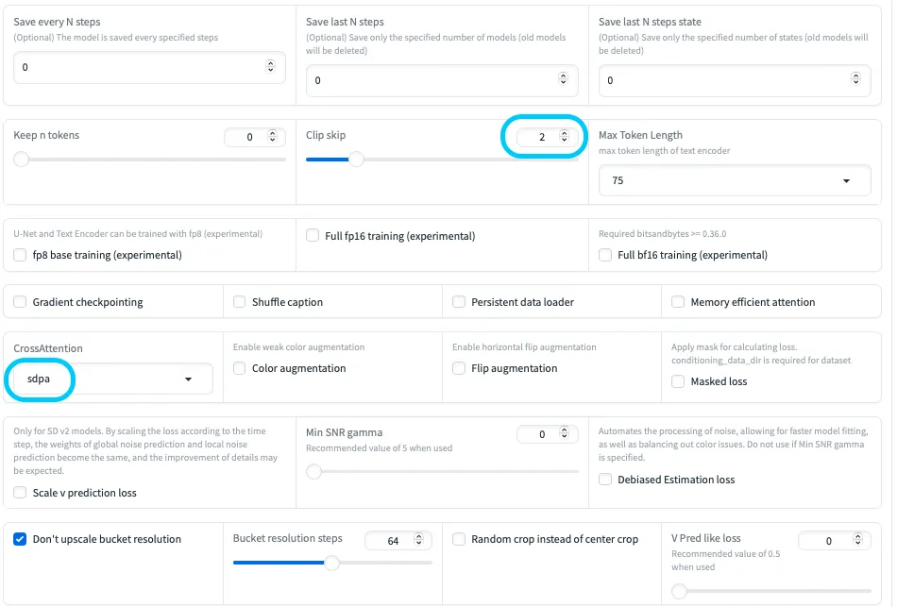Enable Debiased Estimation loss checkbox
The height and width of the screenshot is (607, 897).
coord(605,480)
